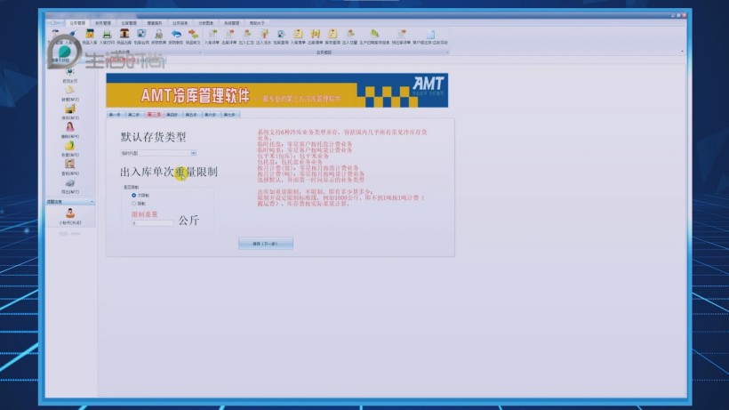The image size is (729, 410).
Task: Go to the 第六步 step tab
Action: (210, 115)
